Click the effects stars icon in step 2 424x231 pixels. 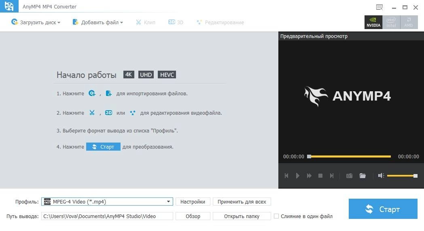pyautogui.click(x=133, y=113)
